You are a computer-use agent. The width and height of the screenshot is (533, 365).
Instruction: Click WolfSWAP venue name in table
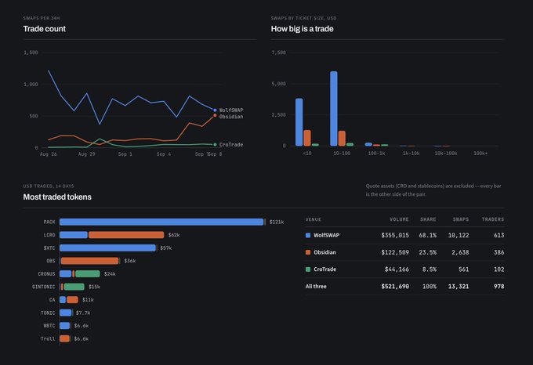[x=326, y=235]
